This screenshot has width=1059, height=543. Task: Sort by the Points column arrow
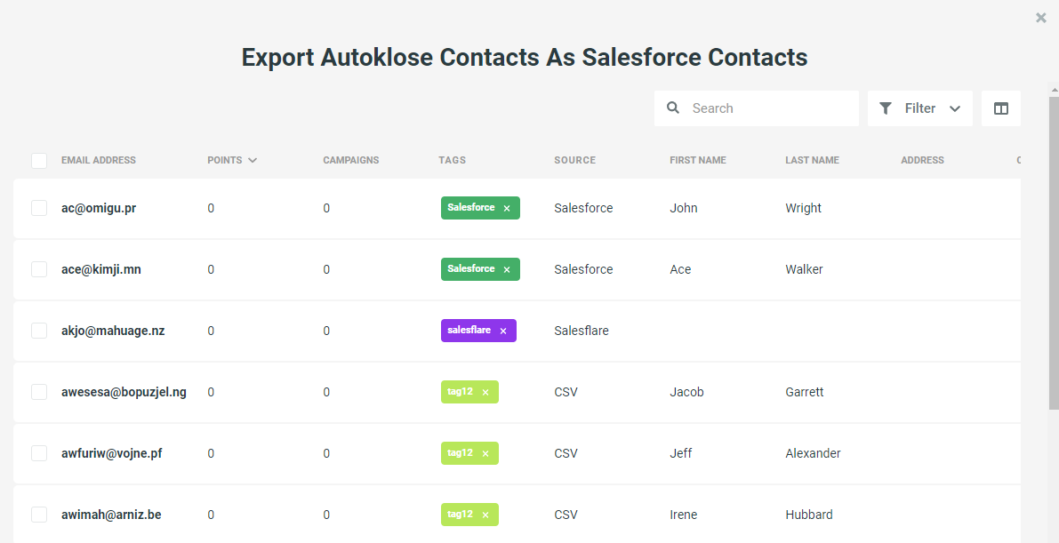pyautogui.click(x=253, y=161)
